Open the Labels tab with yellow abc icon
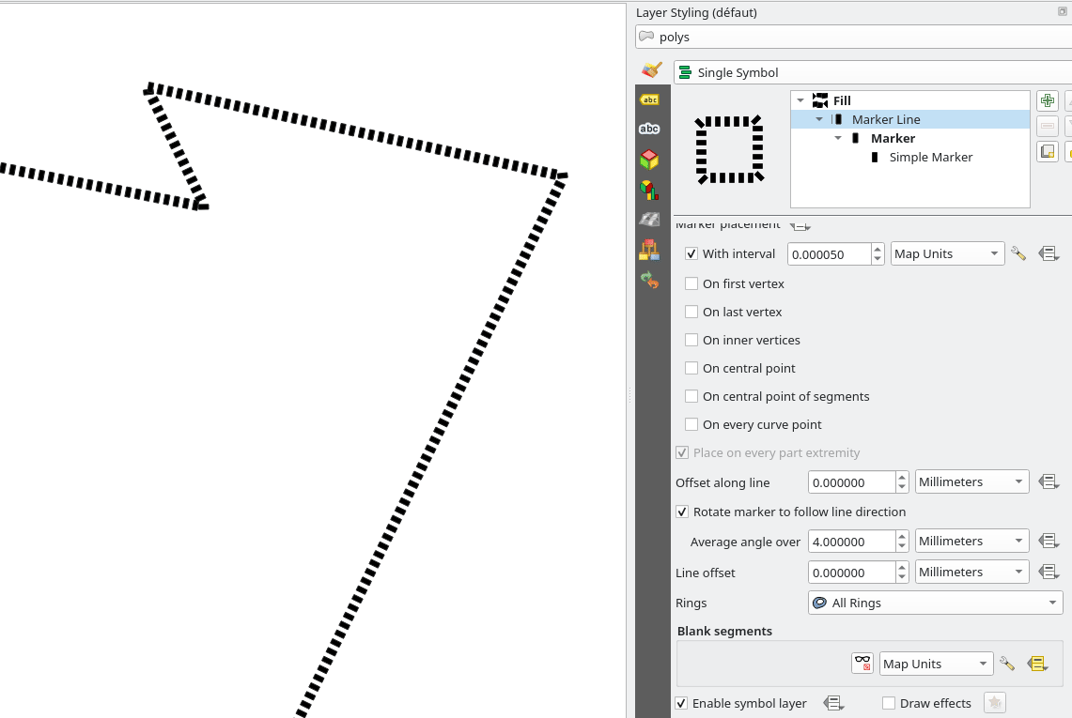The height and width of the screenshot is (718, 1072). tap(649, 99)
